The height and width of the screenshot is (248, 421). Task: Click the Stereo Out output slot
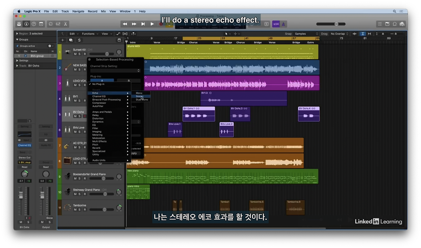tap(25, 157)
